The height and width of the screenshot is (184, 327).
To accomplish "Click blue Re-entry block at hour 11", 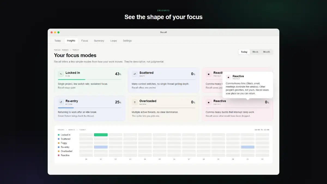I will coord(101,147).
